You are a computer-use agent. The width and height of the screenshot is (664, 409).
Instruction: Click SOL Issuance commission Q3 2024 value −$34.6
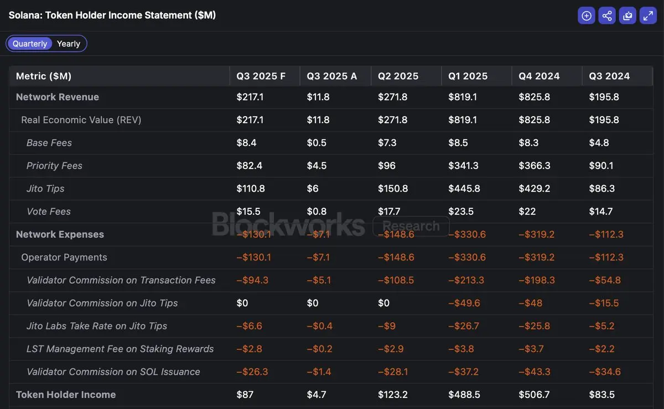pyautogui.click(x=605, y=372)
